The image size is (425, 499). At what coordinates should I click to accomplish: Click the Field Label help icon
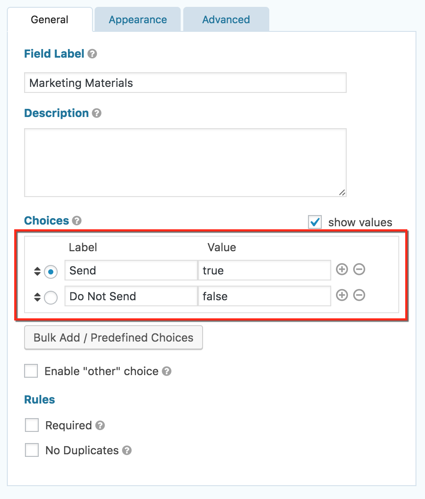(92, 54)
